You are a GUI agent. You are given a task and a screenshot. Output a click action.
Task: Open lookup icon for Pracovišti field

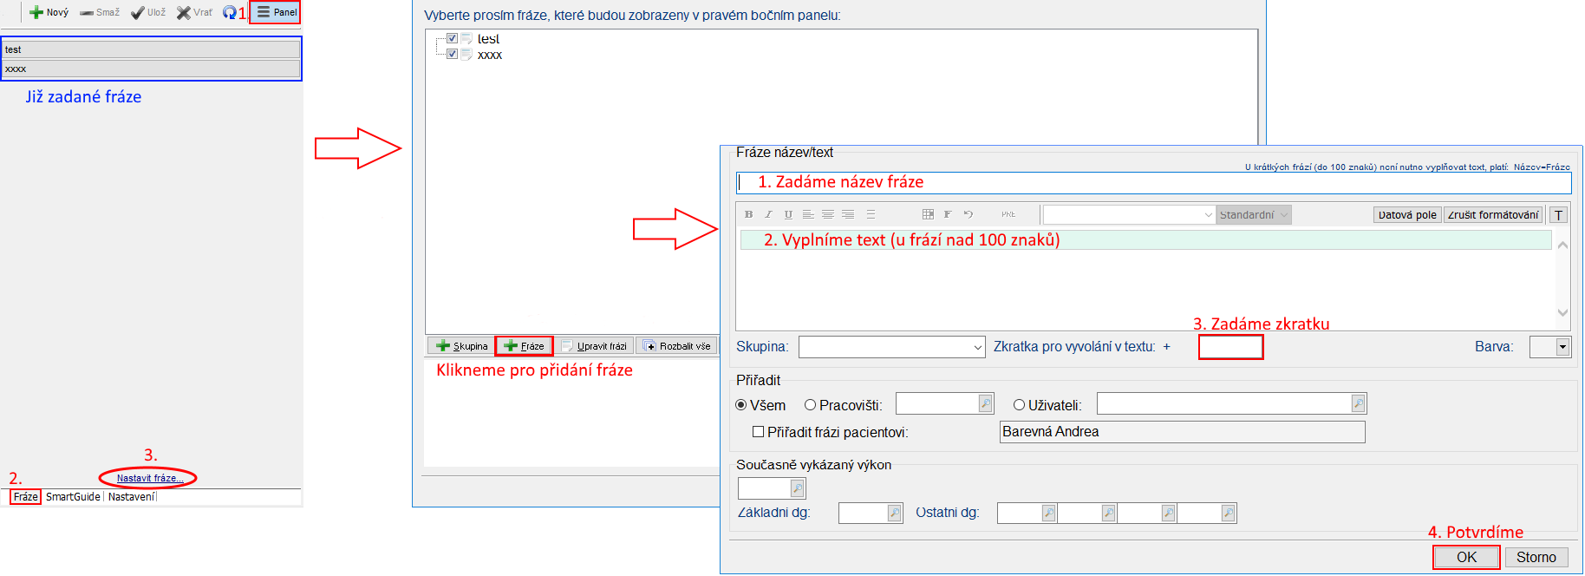[x=986, y=403]
